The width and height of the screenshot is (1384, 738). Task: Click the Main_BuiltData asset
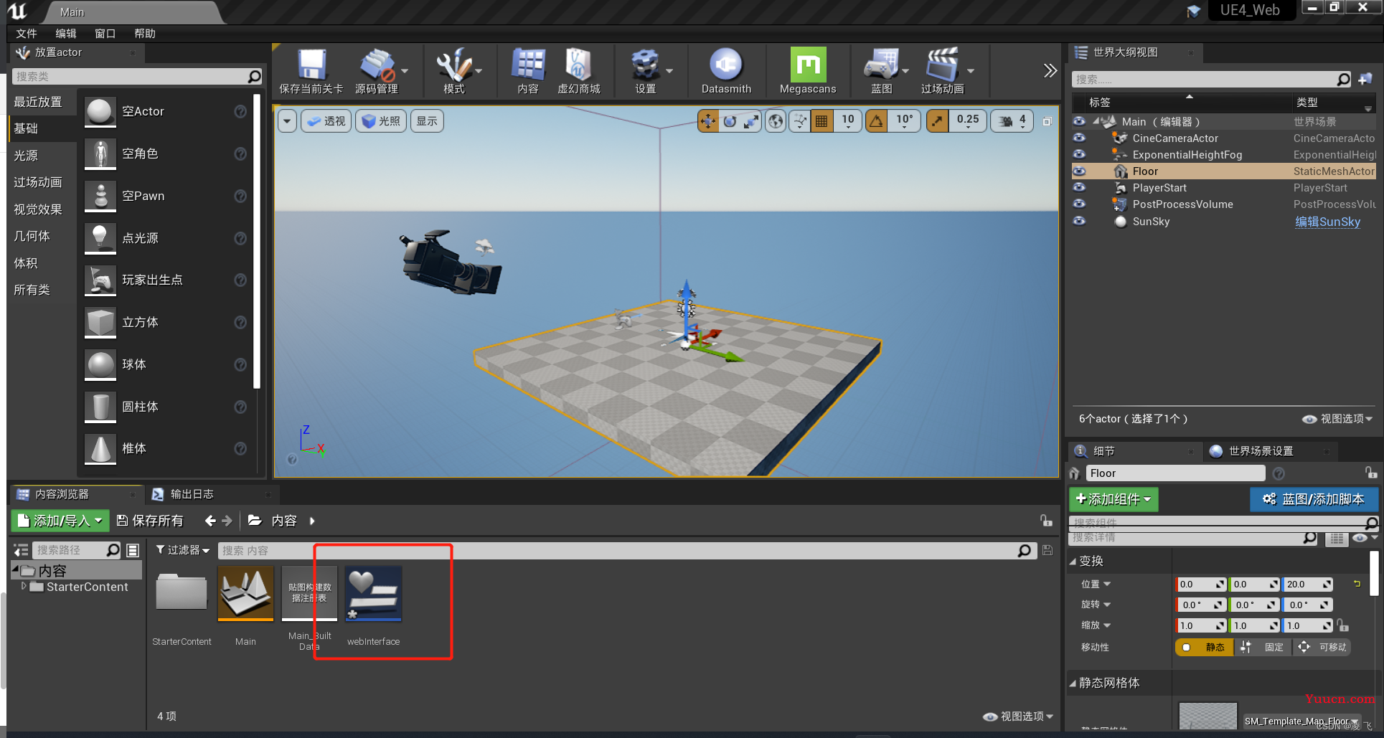click(309, 594)
